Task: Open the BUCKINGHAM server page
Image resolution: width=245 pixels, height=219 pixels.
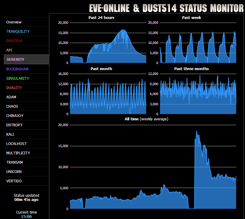Action: point(26,69)
